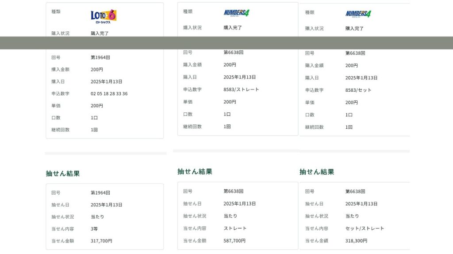This screenshot has width=453, height=254.
Task: Click the 当たり status in Loto 6 results
Action: click(x=97, y=217)
